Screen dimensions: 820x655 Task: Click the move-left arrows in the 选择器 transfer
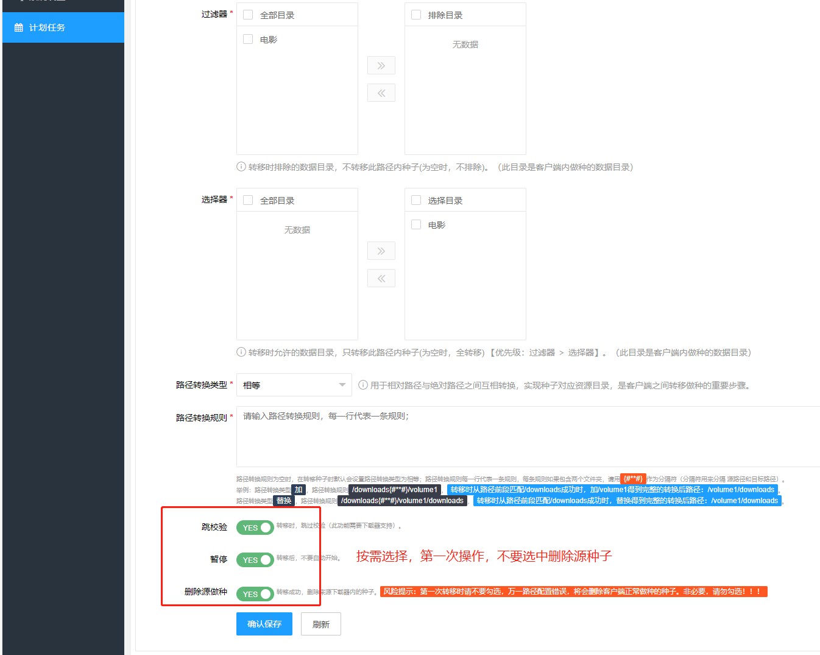tap(381, 278)
